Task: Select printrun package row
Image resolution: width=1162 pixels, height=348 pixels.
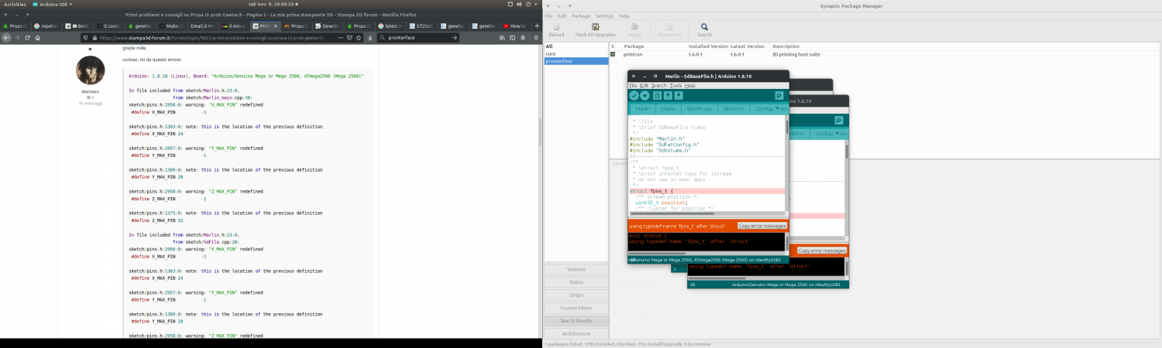Action: point(885,54)
